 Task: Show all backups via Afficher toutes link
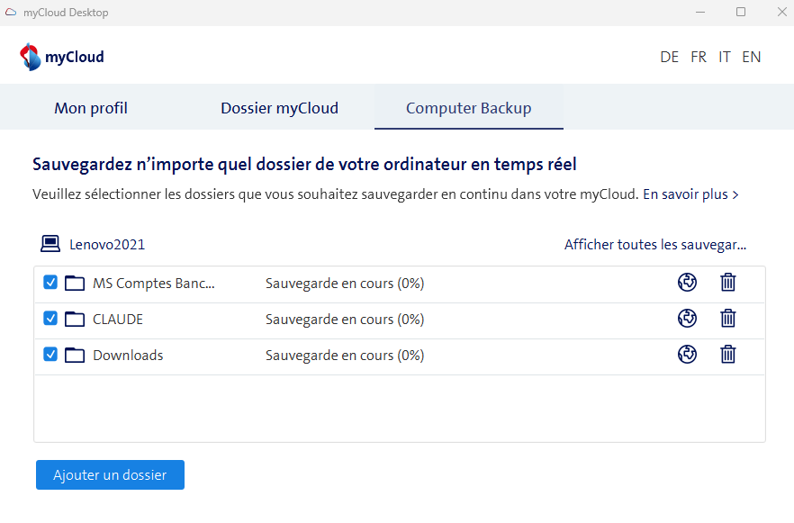click(654, 245)
